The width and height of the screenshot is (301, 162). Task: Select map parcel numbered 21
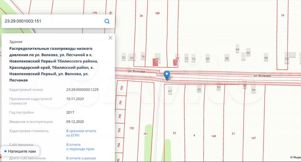point(233,134)
